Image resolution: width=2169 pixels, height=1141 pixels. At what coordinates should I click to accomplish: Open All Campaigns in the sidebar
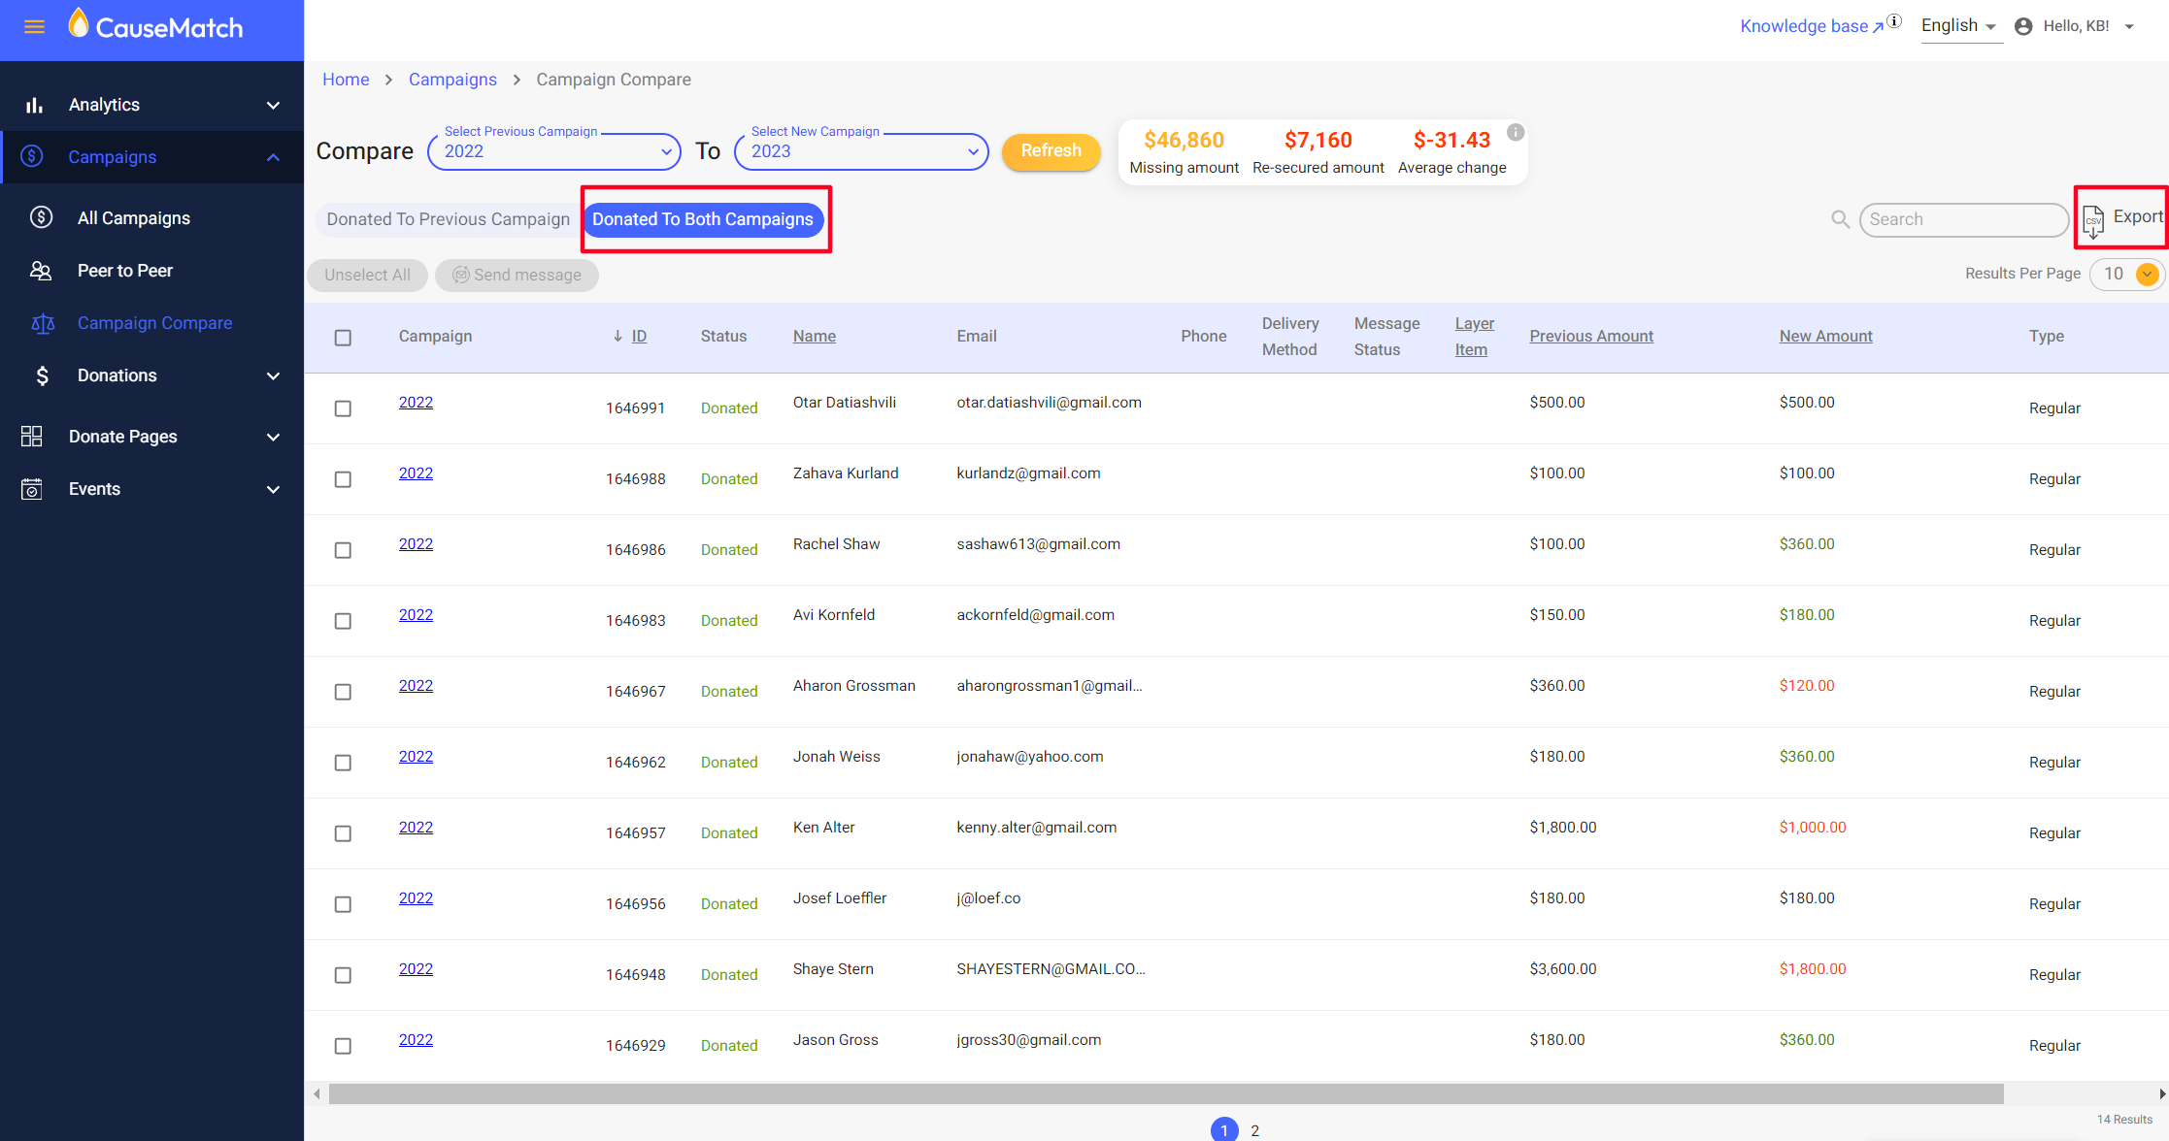click(x=134, y=218)
